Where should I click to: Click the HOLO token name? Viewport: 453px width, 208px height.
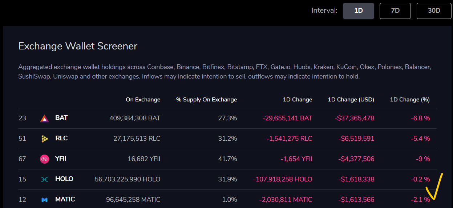[64, 179]
